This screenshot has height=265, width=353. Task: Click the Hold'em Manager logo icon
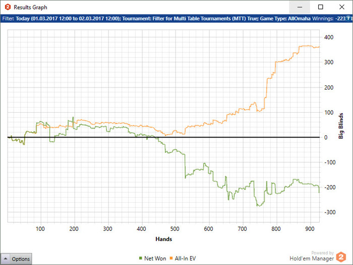341,257
